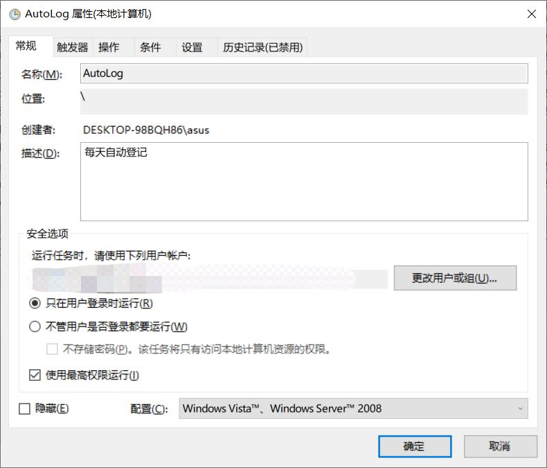Close the AutoLog properties dialog
This screenshot has width=547, height=468.
click(x=532, y=14)
